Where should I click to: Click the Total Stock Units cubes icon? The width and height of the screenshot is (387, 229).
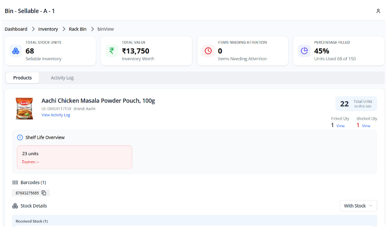[x=15, y=51]
